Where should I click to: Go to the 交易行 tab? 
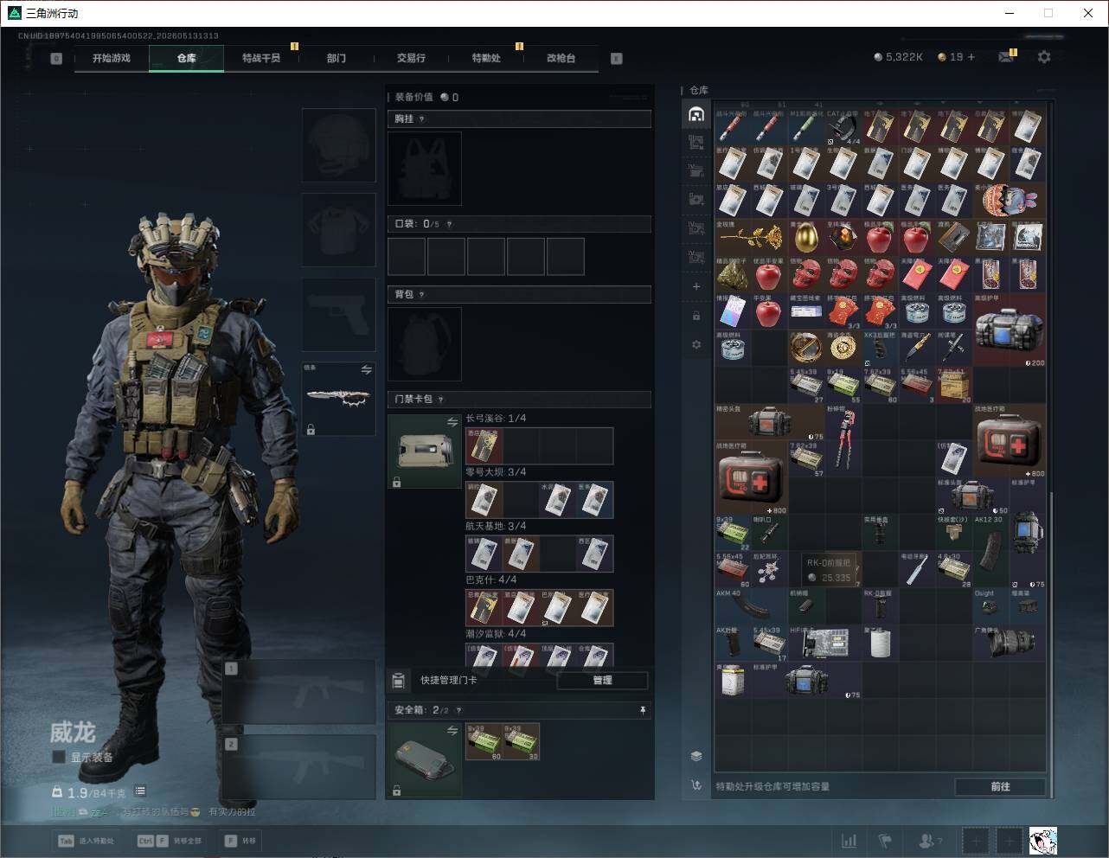tap(411, 58)
